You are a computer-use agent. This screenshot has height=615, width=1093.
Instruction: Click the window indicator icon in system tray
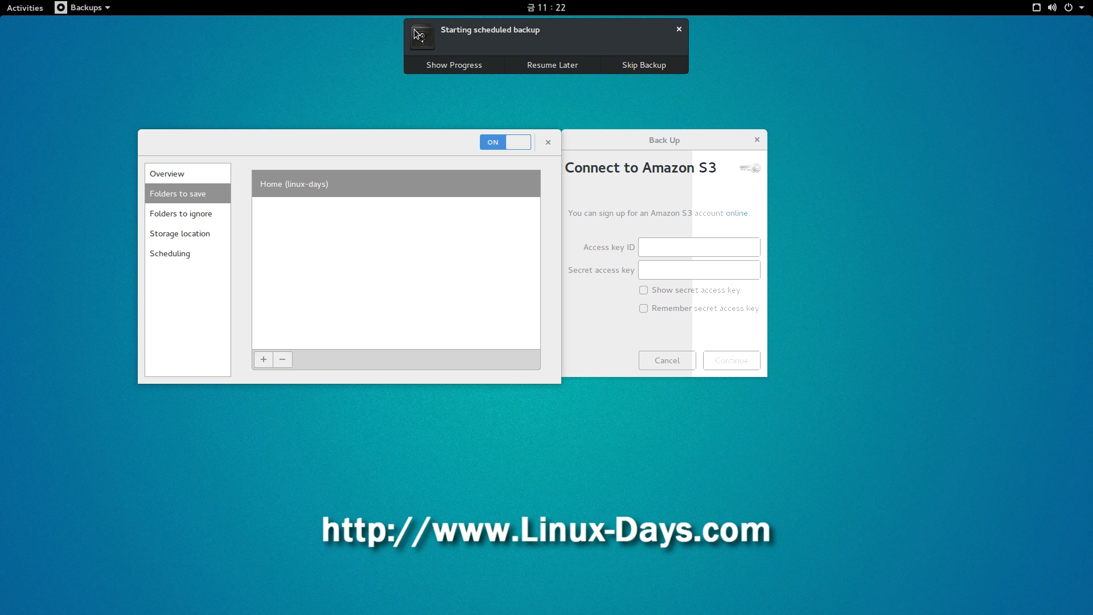1036,7
